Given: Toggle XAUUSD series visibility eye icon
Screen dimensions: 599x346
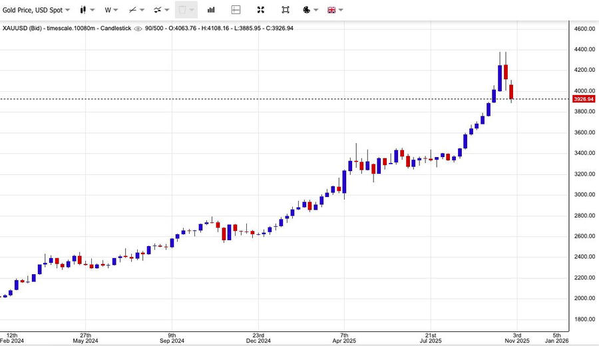Looking at the screenshot, I should (138, 29).
